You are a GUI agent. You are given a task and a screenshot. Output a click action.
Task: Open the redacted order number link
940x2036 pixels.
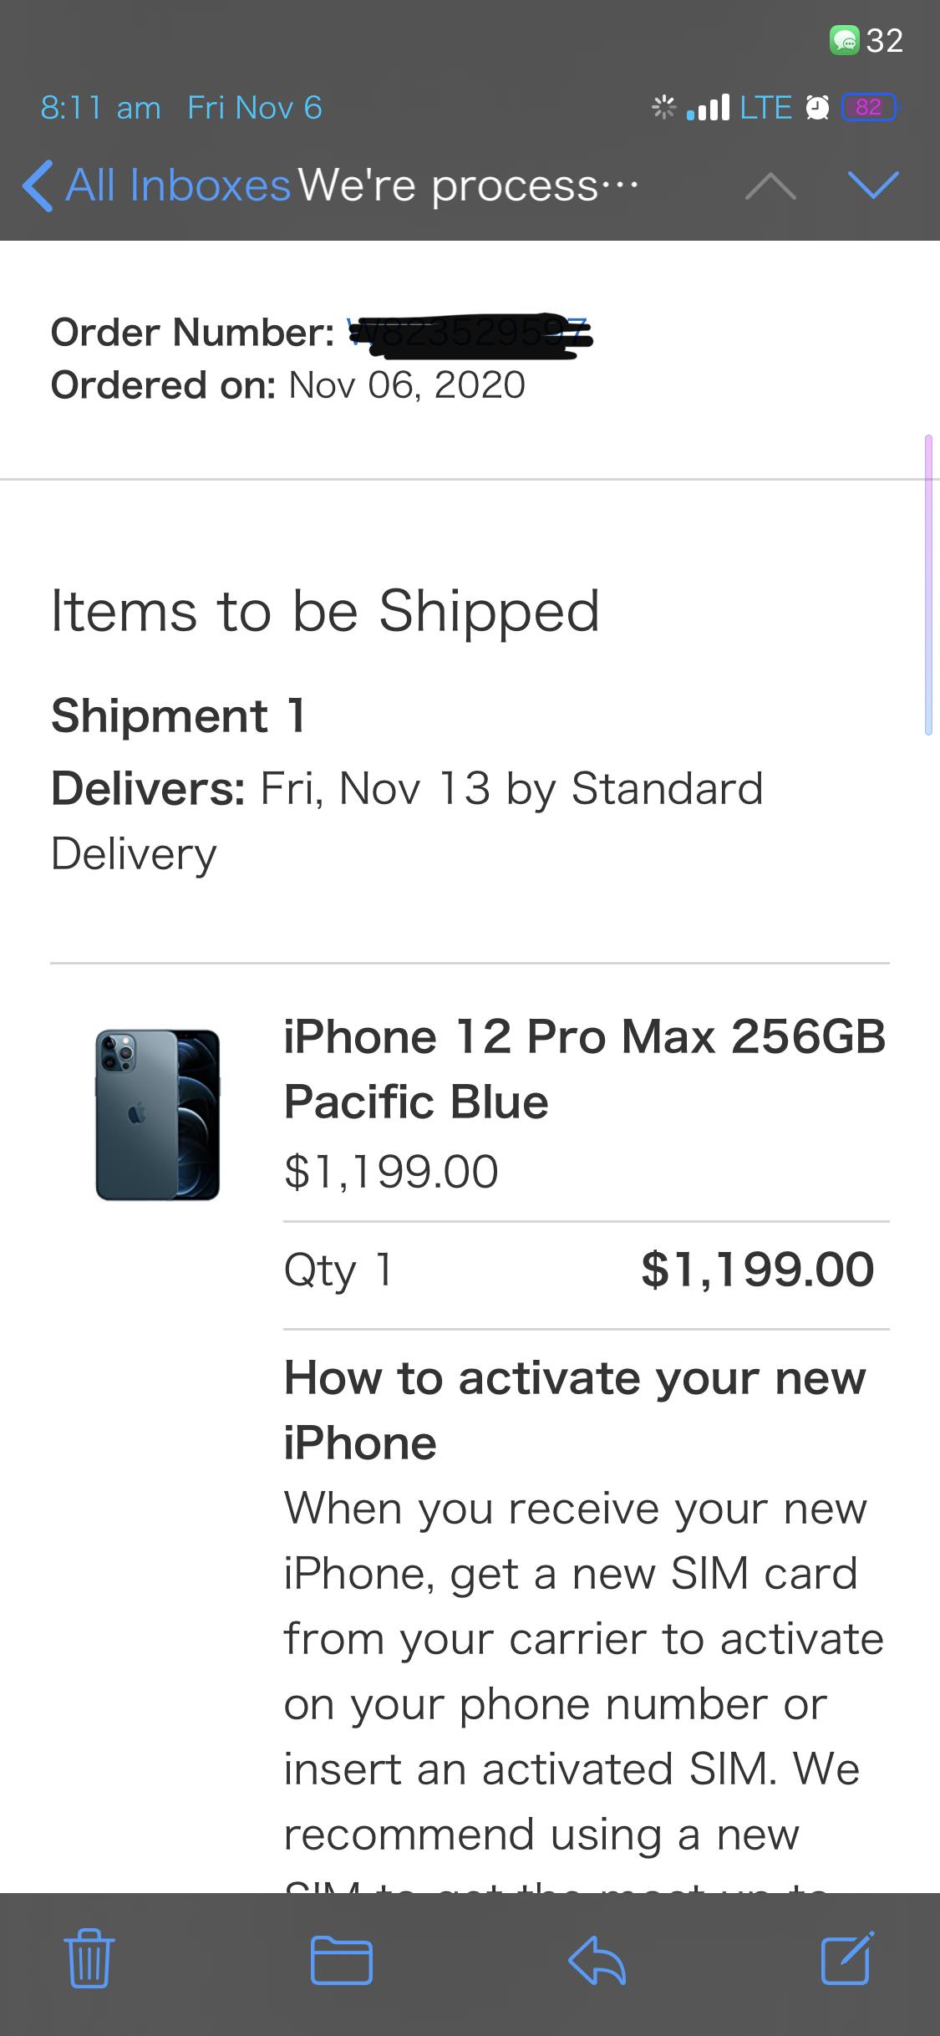pos(468,333)
